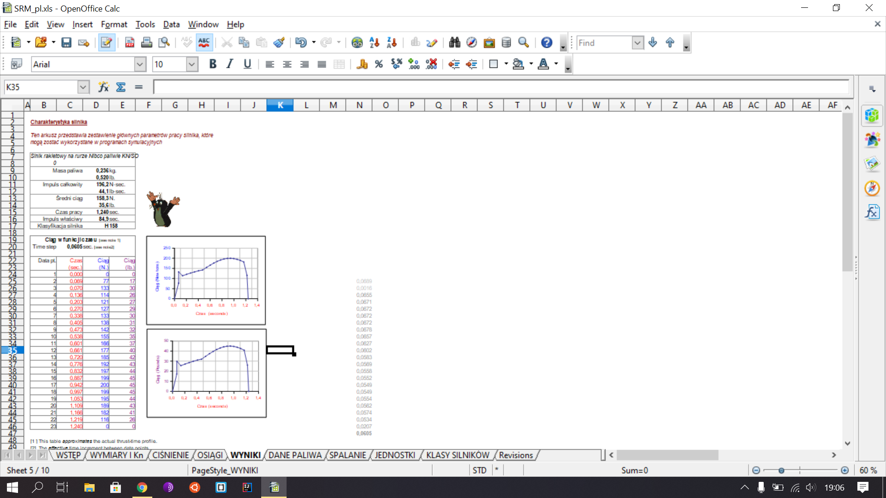Click Sort Ascending toolbar icon
The image size is (886, 498).
[374, 43]
